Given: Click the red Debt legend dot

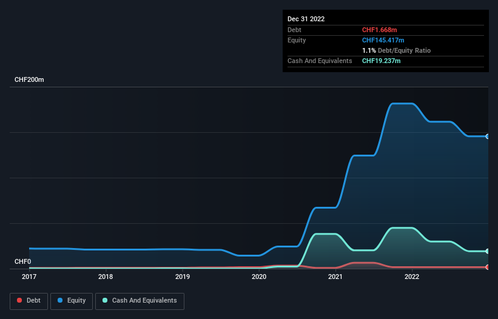Looking at the screenshot, I should tap(19, 300).
